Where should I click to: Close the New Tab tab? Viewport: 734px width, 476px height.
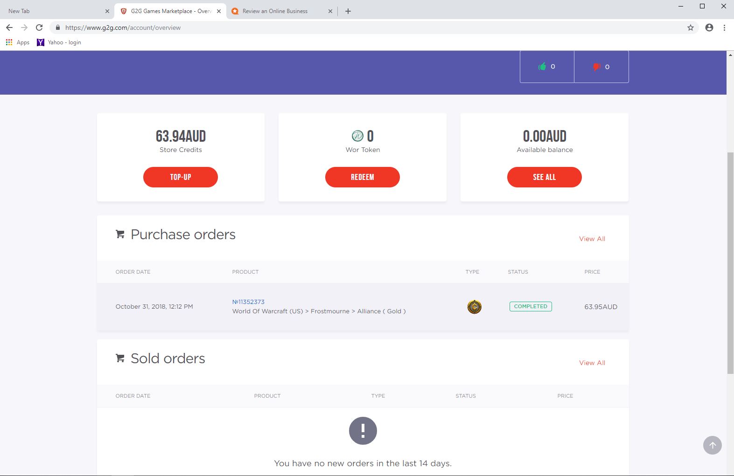[x=107, y=11]
